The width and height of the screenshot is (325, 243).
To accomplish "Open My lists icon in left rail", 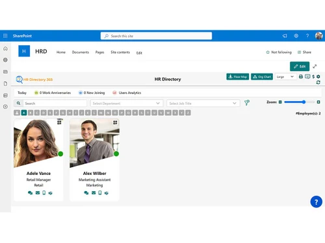I will pos(5,95).
